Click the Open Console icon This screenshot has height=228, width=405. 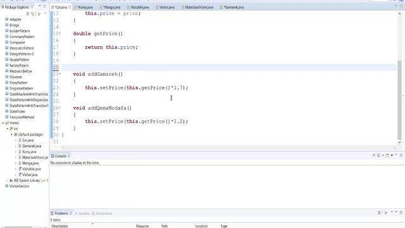click(x=387, y=155)
